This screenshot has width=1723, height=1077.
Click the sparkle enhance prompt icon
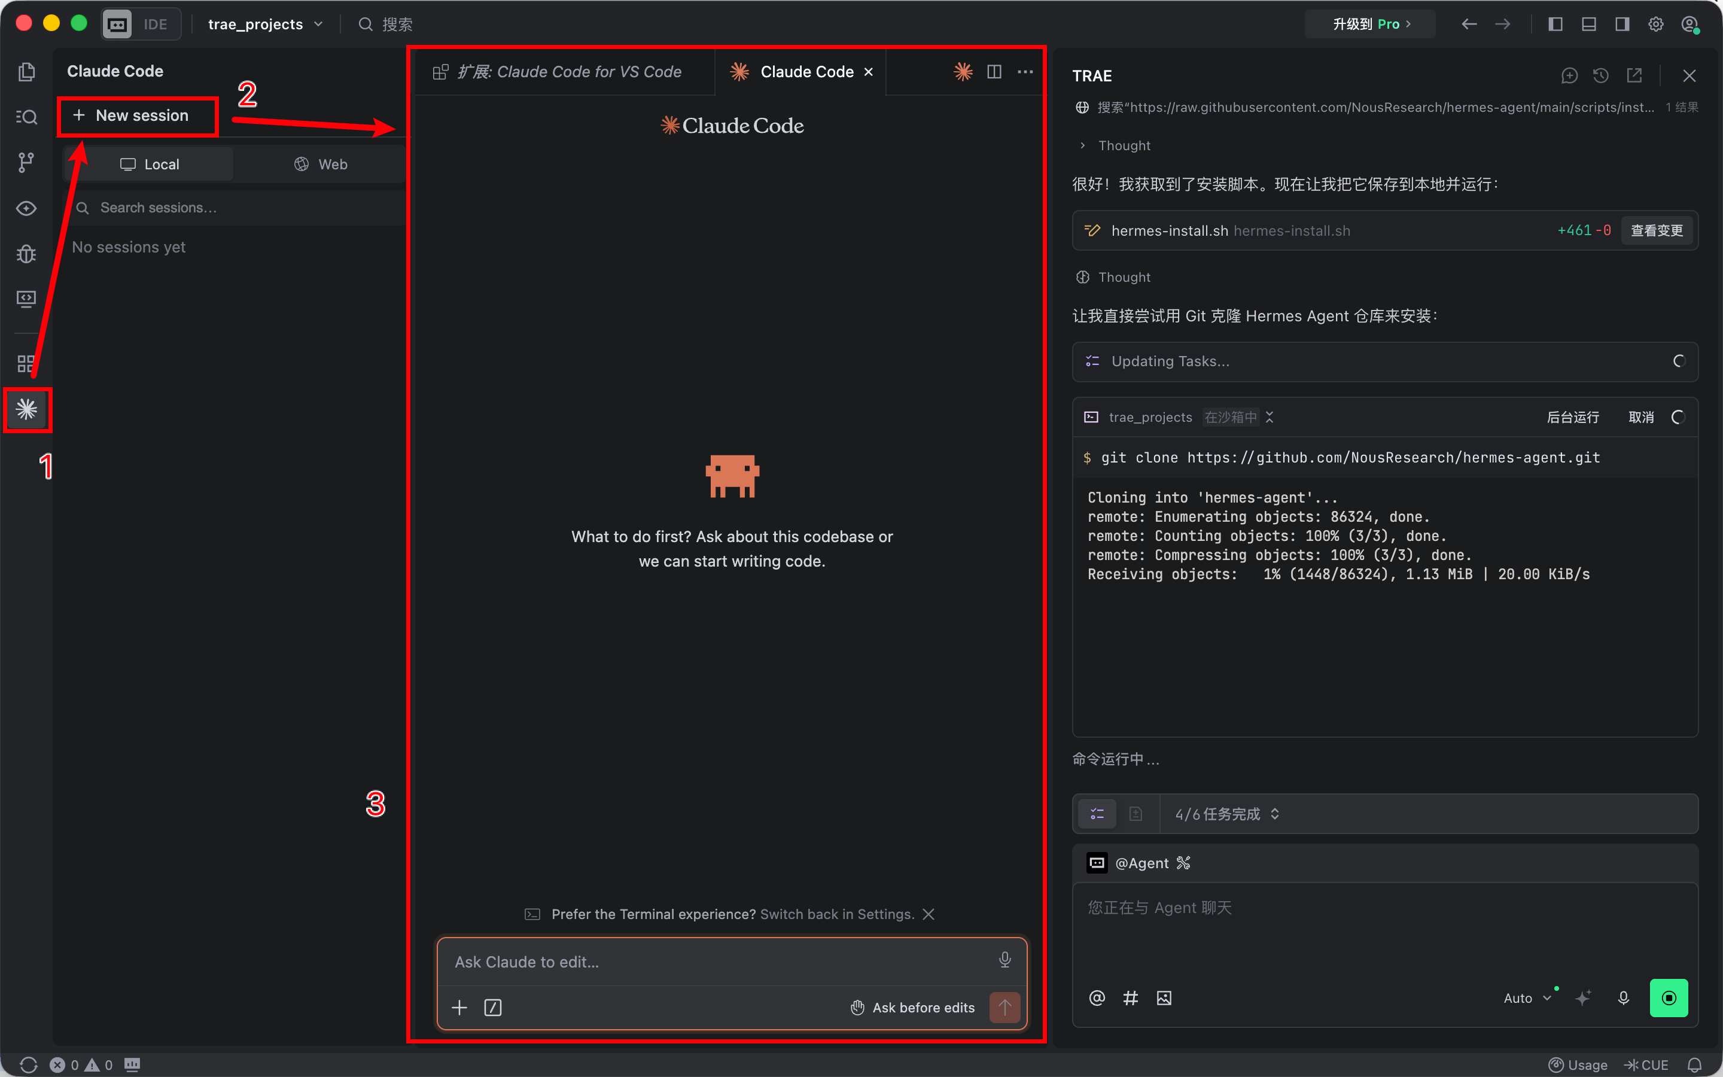[1583, 998]
